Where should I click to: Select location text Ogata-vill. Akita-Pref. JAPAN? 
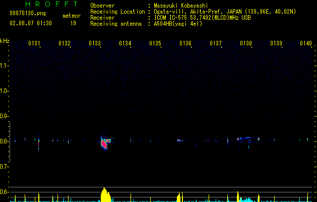point(198,12)
